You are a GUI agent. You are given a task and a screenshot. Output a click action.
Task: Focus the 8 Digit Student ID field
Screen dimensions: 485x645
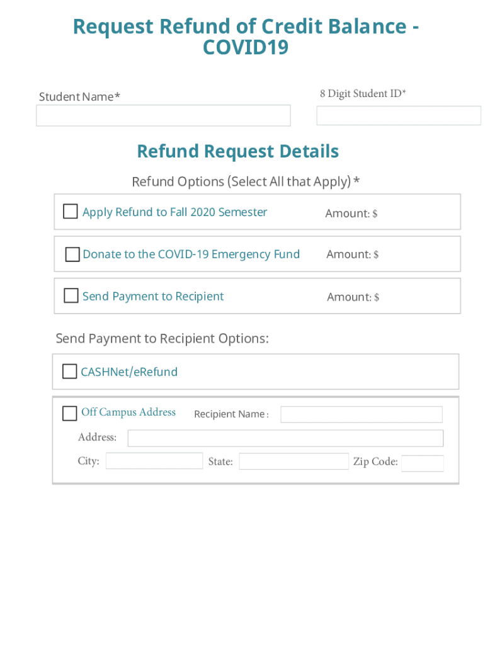398,116
